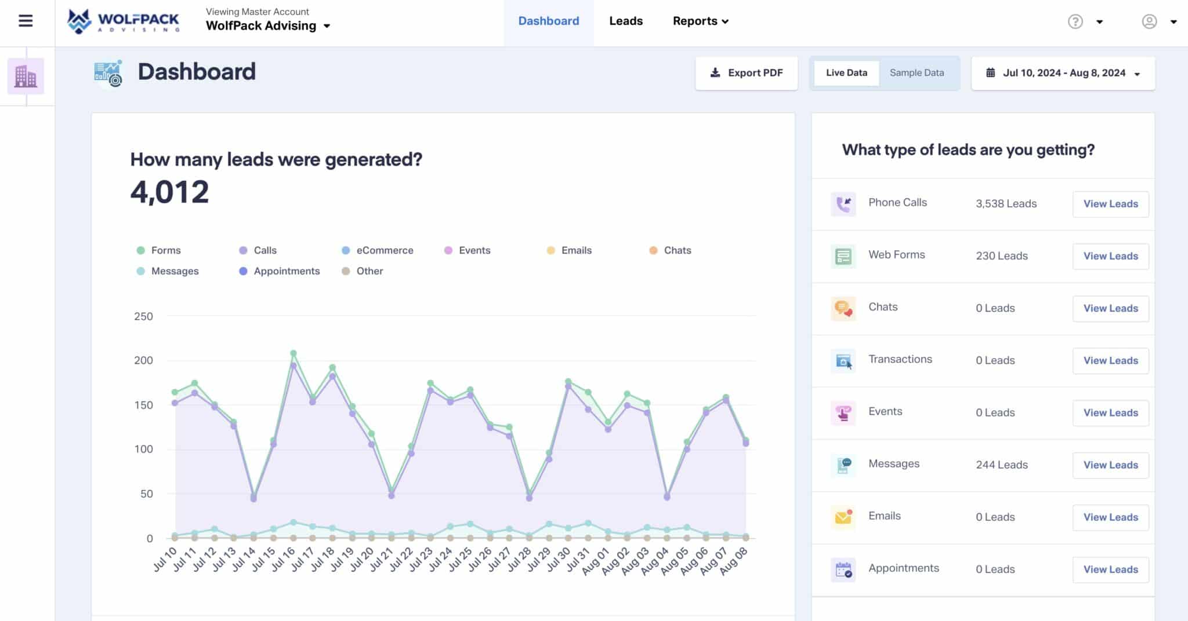Viewport: 1188px width, 621px height.
Task: Click the Dashboard chart icon beside title
Action: click(x=108, y=74)
